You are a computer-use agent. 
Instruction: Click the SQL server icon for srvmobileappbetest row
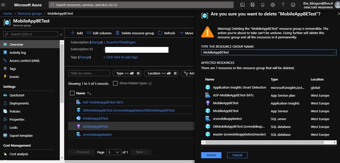(x=78, y=135)
